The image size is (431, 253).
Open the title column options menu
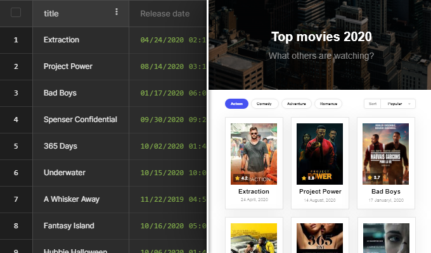tap(117, 11)
